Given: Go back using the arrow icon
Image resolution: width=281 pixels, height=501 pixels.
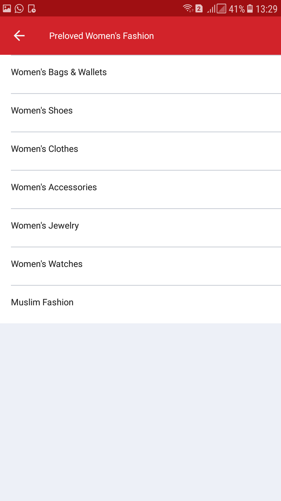Looking at the screenshot, I should tap(19, 36).
